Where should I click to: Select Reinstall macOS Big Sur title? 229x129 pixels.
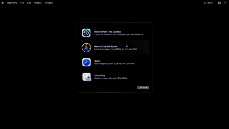click(106, 46)
